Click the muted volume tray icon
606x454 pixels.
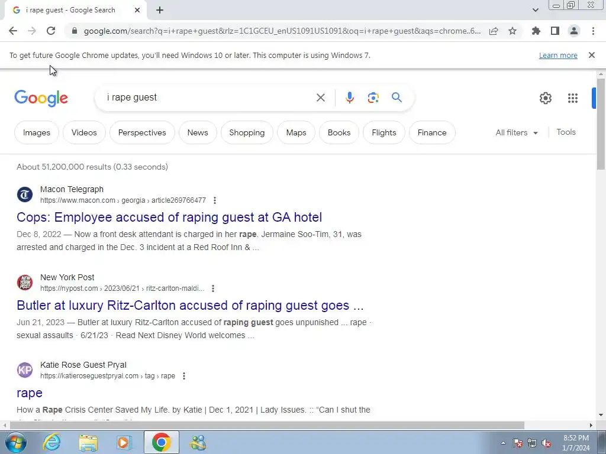(x=546, y=443)
